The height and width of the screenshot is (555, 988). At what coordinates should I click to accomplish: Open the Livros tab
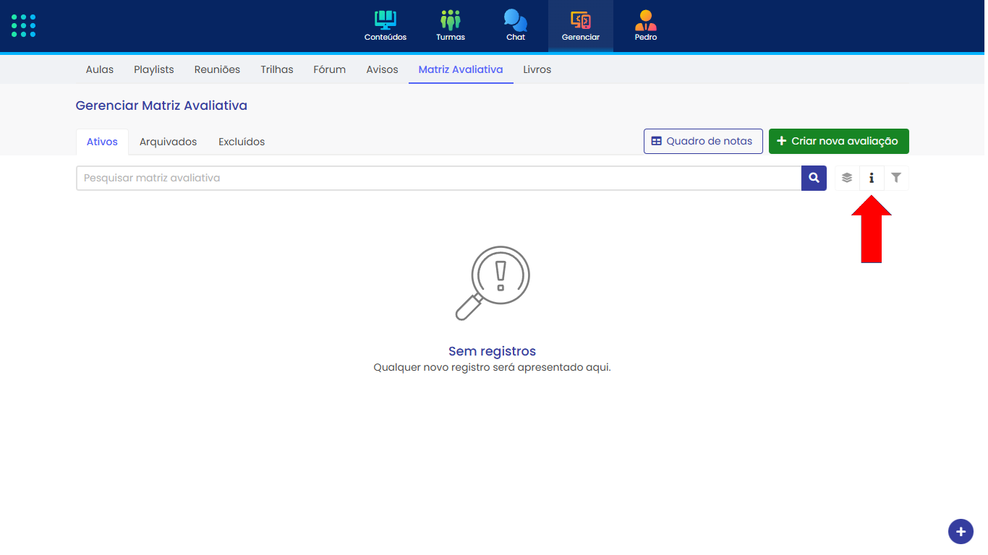(x=537, y=69)
